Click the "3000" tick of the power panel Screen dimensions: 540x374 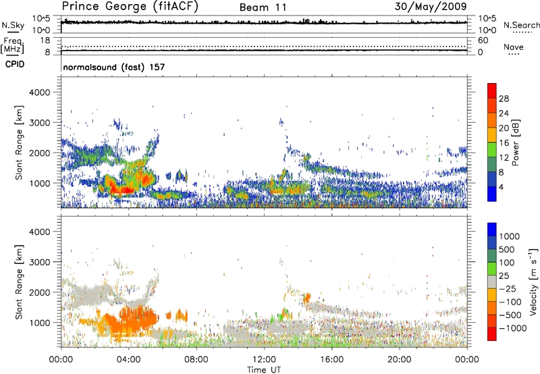pos(40,123)
